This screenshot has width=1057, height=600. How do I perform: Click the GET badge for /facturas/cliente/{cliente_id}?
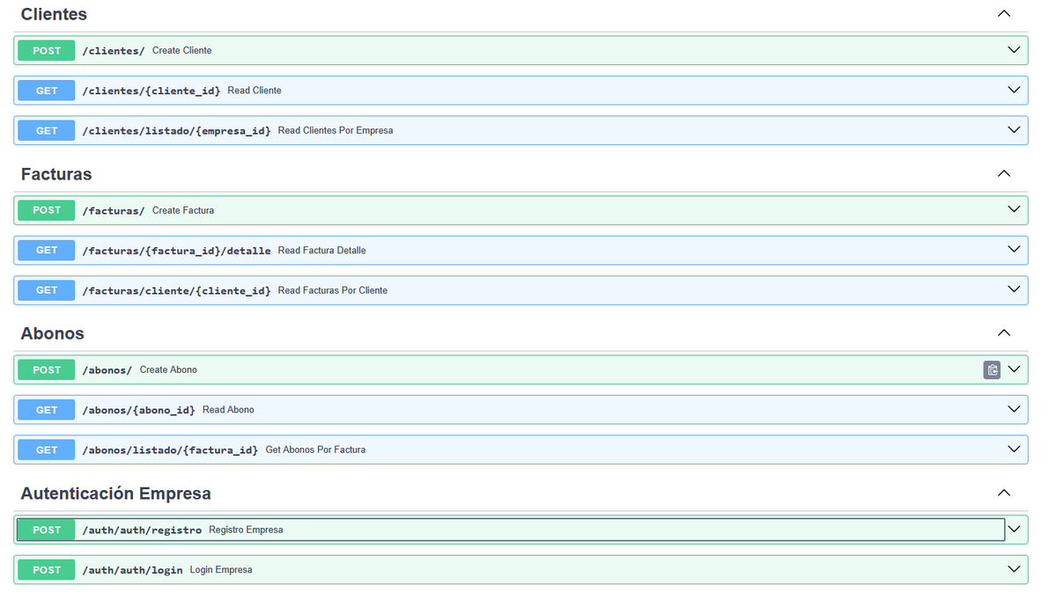coord(47,290)
